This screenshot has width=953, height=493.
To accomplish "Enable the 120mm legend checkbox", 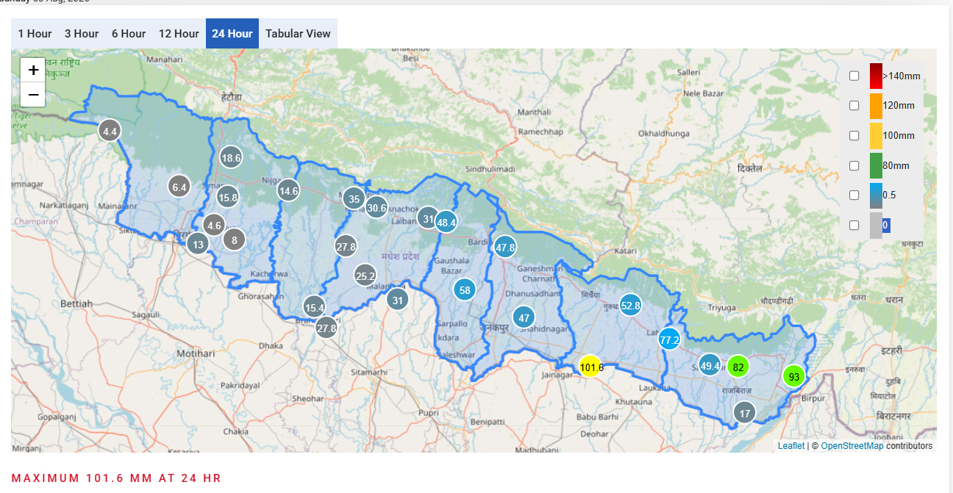I will 854,105.
